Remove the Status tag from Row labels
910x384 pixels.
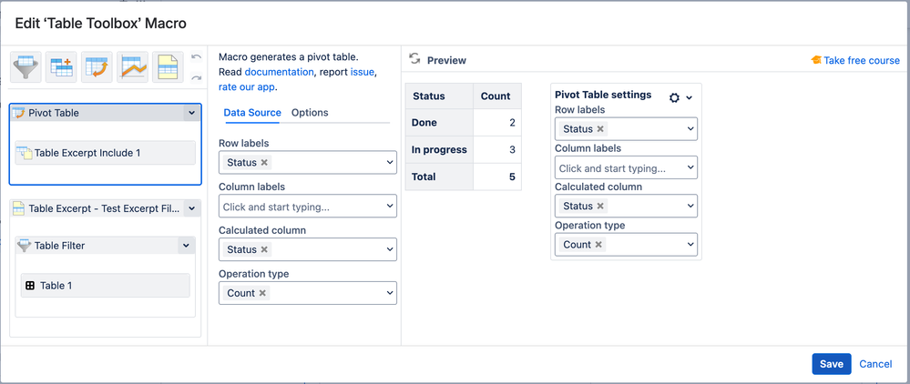click(x=264, y=163)
